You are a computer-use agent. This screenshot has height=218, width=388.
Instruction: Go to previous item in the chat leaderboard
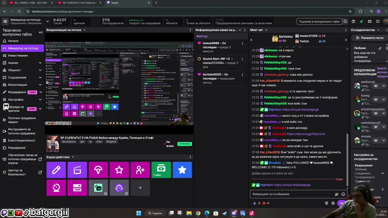[x=251, y=40]
